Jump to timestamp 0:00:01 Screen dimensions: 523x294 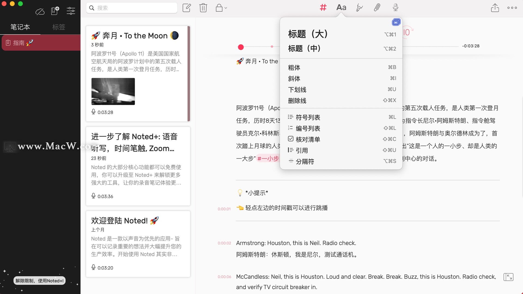click(224, 209)
